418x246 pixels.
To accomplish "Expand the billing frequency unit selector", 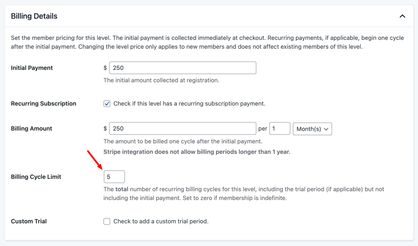I will [x=312, y=129].
